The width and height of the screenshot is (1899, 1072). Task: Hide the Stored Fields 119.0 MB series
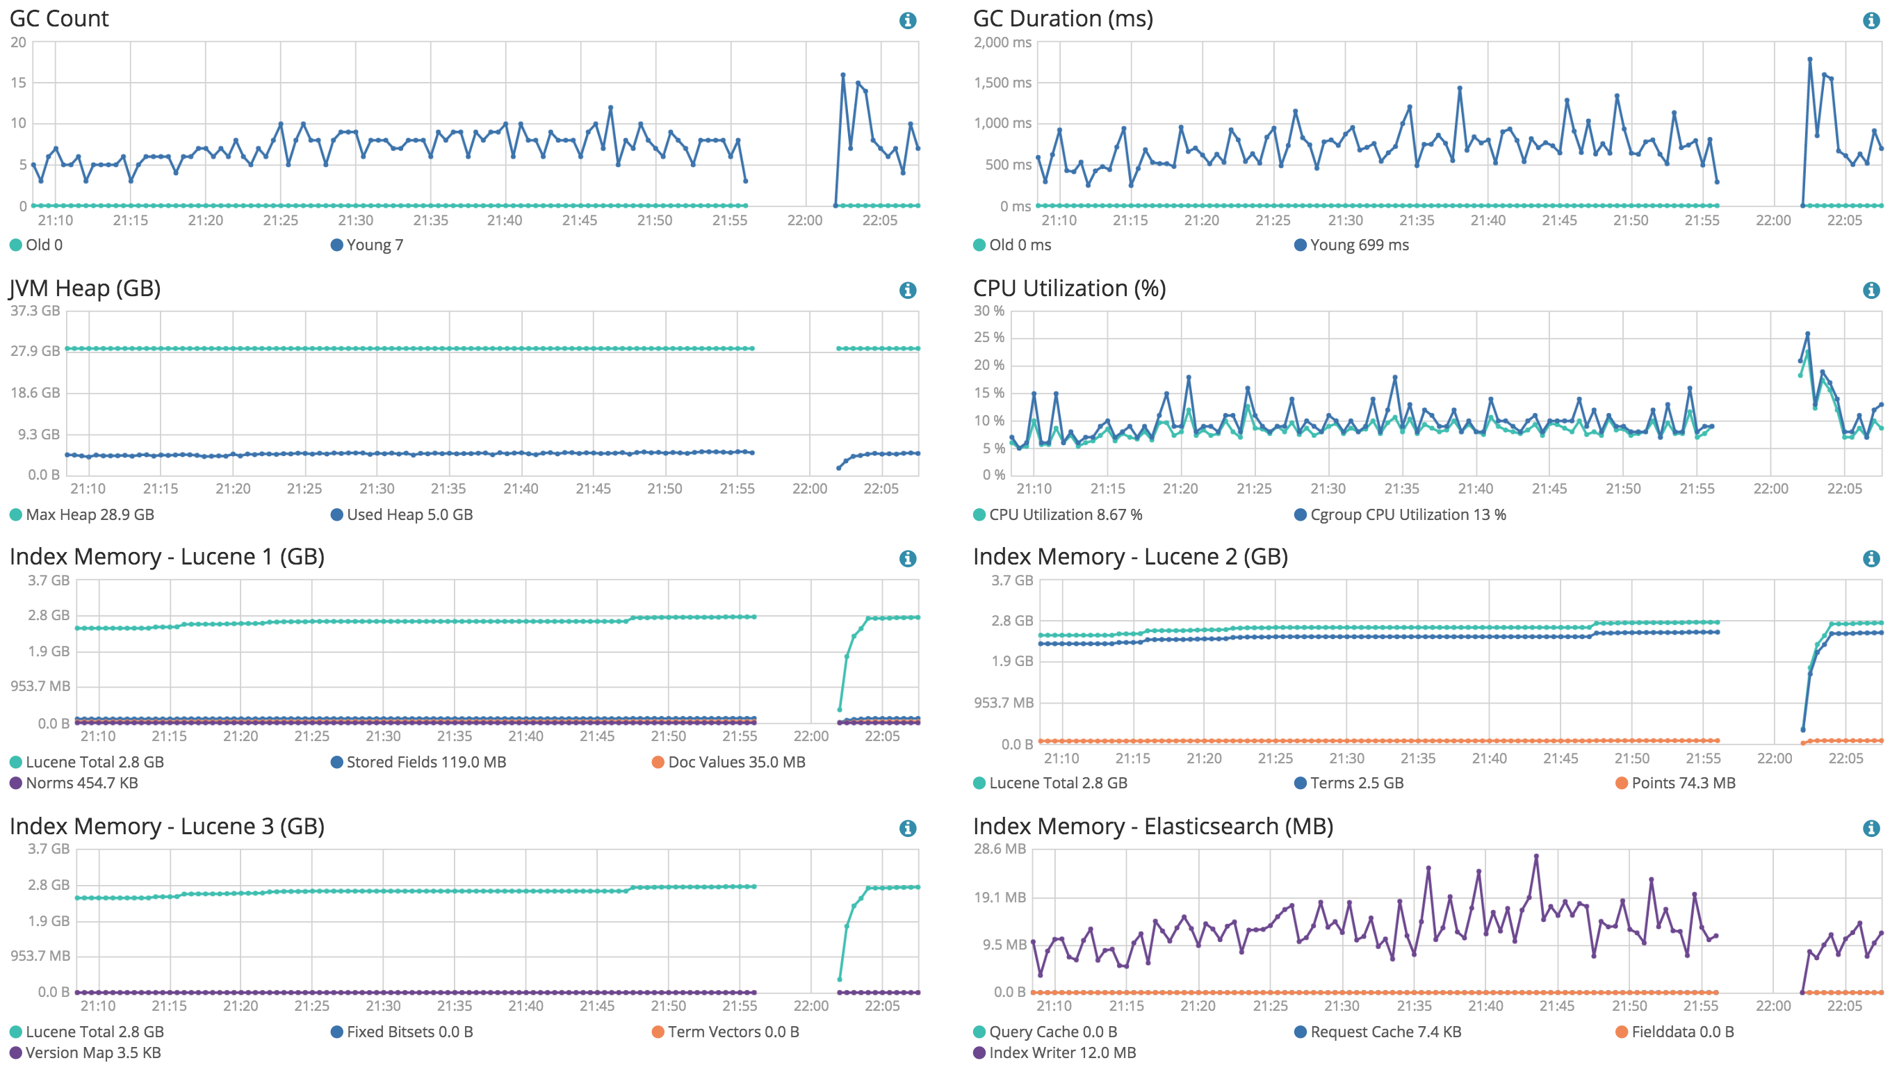pyautogui.click(x=426, y=763)
